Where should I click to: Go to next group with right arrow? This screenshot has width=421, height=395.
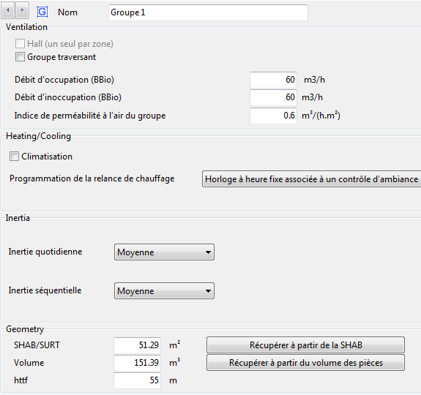click(x=22, y=10)
